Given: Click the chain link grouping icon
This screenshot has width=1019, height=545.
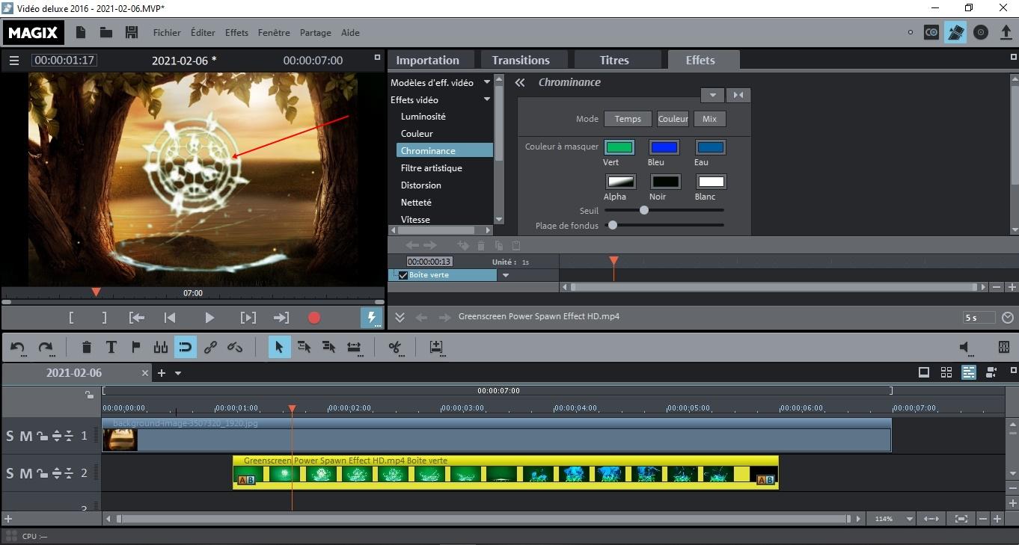Looking at the screenshot, I should tap(211, 347).
